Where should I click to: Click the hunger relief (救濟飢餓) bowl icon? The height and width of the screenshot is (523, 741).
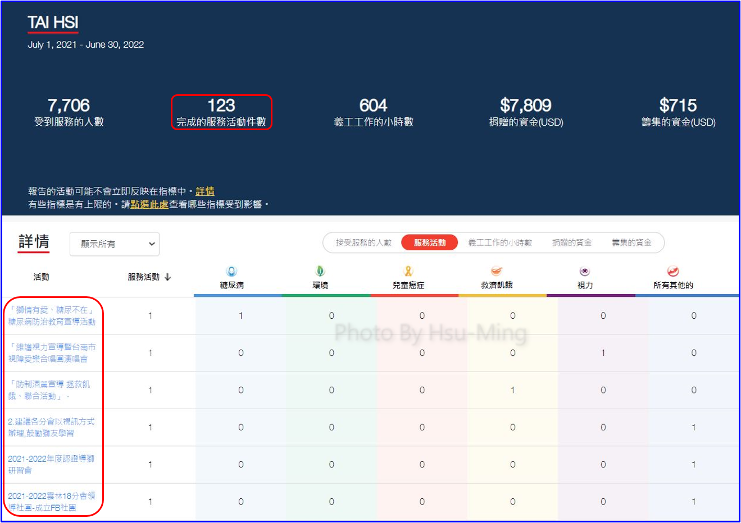point(497,272)
